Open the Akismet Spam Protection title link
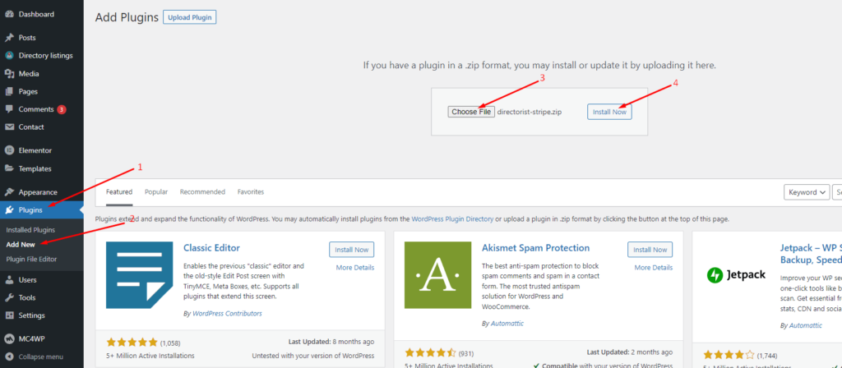 coord(536,248)
